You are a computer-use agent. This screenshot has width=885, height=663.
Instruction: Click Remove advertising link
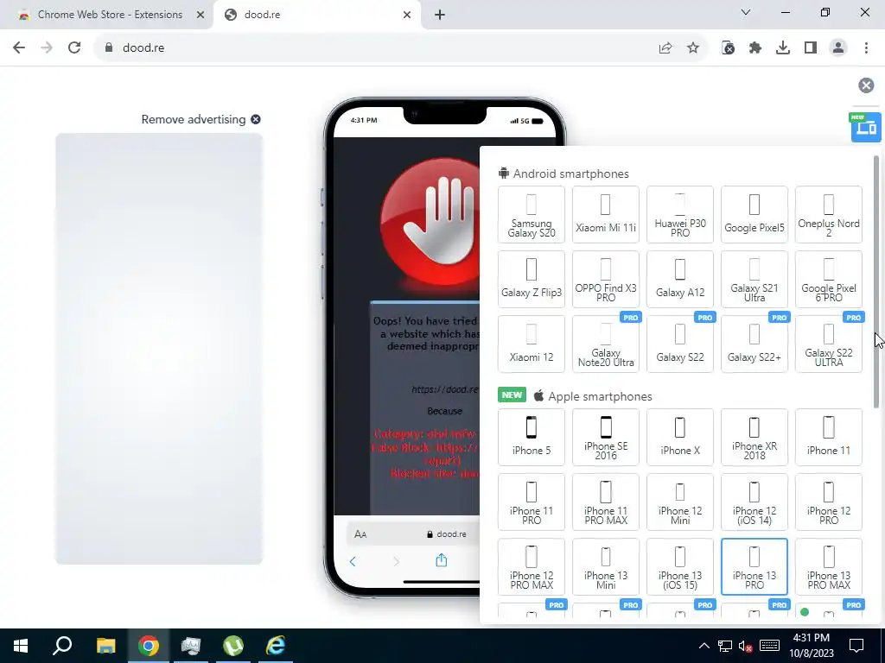[201, 119]
